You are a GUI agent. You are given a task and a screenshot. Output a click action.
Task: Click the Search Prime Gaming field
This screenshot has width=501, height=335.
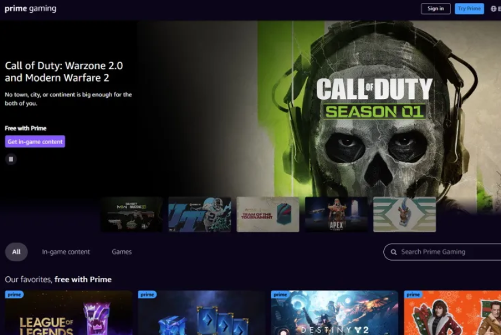[442, 252]
